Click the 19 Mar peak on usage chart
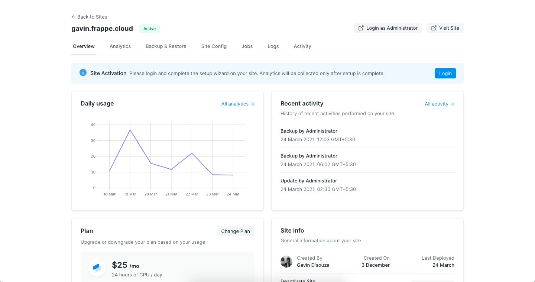The height and width of the screenshot is (282, 535). (130, 130)
